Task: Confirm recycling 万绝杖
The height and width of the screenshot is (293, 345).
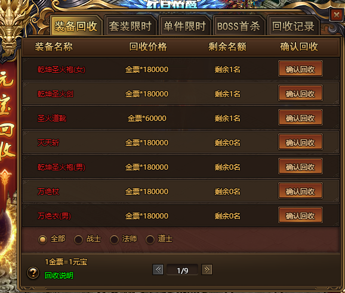Action: pyautogui.click(x=300, y=191)
